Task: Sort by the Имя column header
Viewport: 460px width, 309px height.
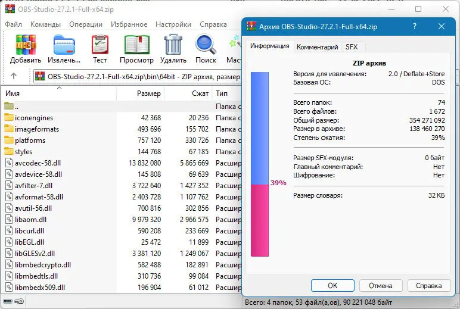Action: (59, 93)
